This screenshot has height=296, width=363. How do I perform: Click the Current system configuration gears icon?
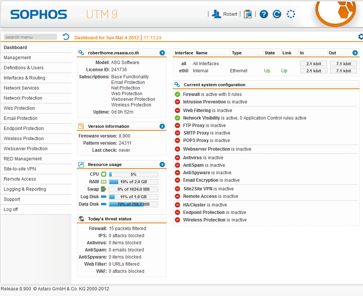pos(177,85)
